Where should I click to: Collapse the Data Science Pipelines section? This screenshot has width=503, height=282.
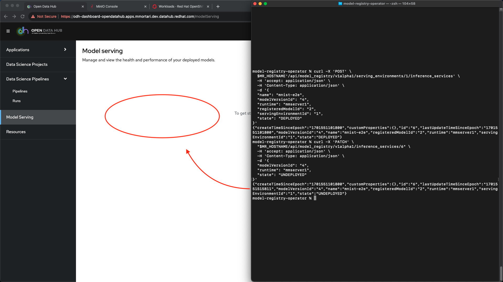click(x=65, y=79)
